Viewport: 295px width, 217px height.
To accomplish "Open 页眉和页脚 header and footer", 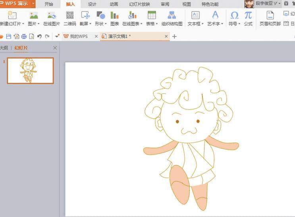I will [270, 18].
